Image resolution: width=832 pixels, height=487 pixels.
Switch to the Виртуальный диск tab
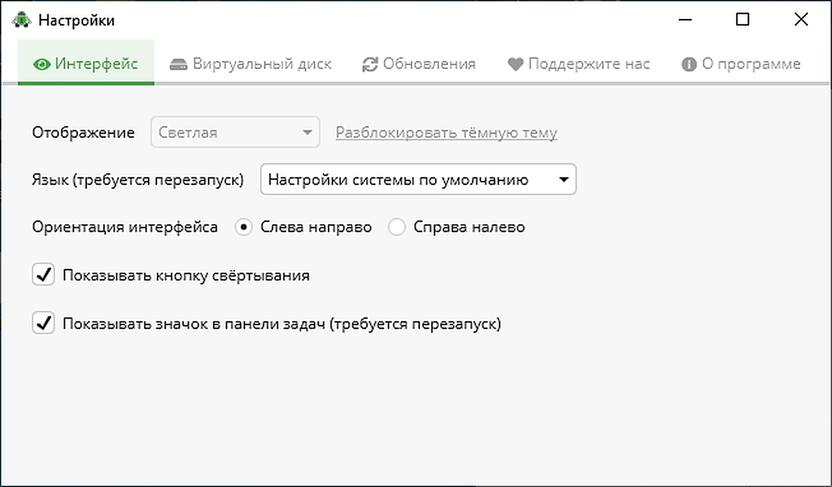click(x=251, y=63)
